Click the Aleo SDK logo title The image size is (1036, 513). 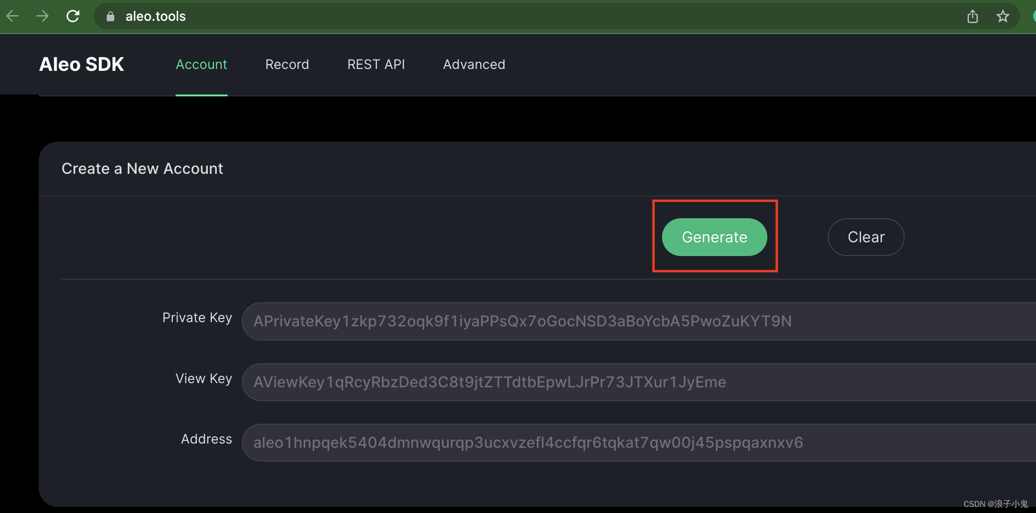(82, 64)
